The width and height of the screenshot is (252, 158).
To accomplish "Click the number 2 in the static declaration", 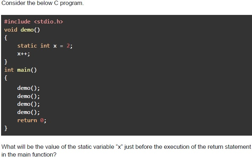I will point(68,46).
